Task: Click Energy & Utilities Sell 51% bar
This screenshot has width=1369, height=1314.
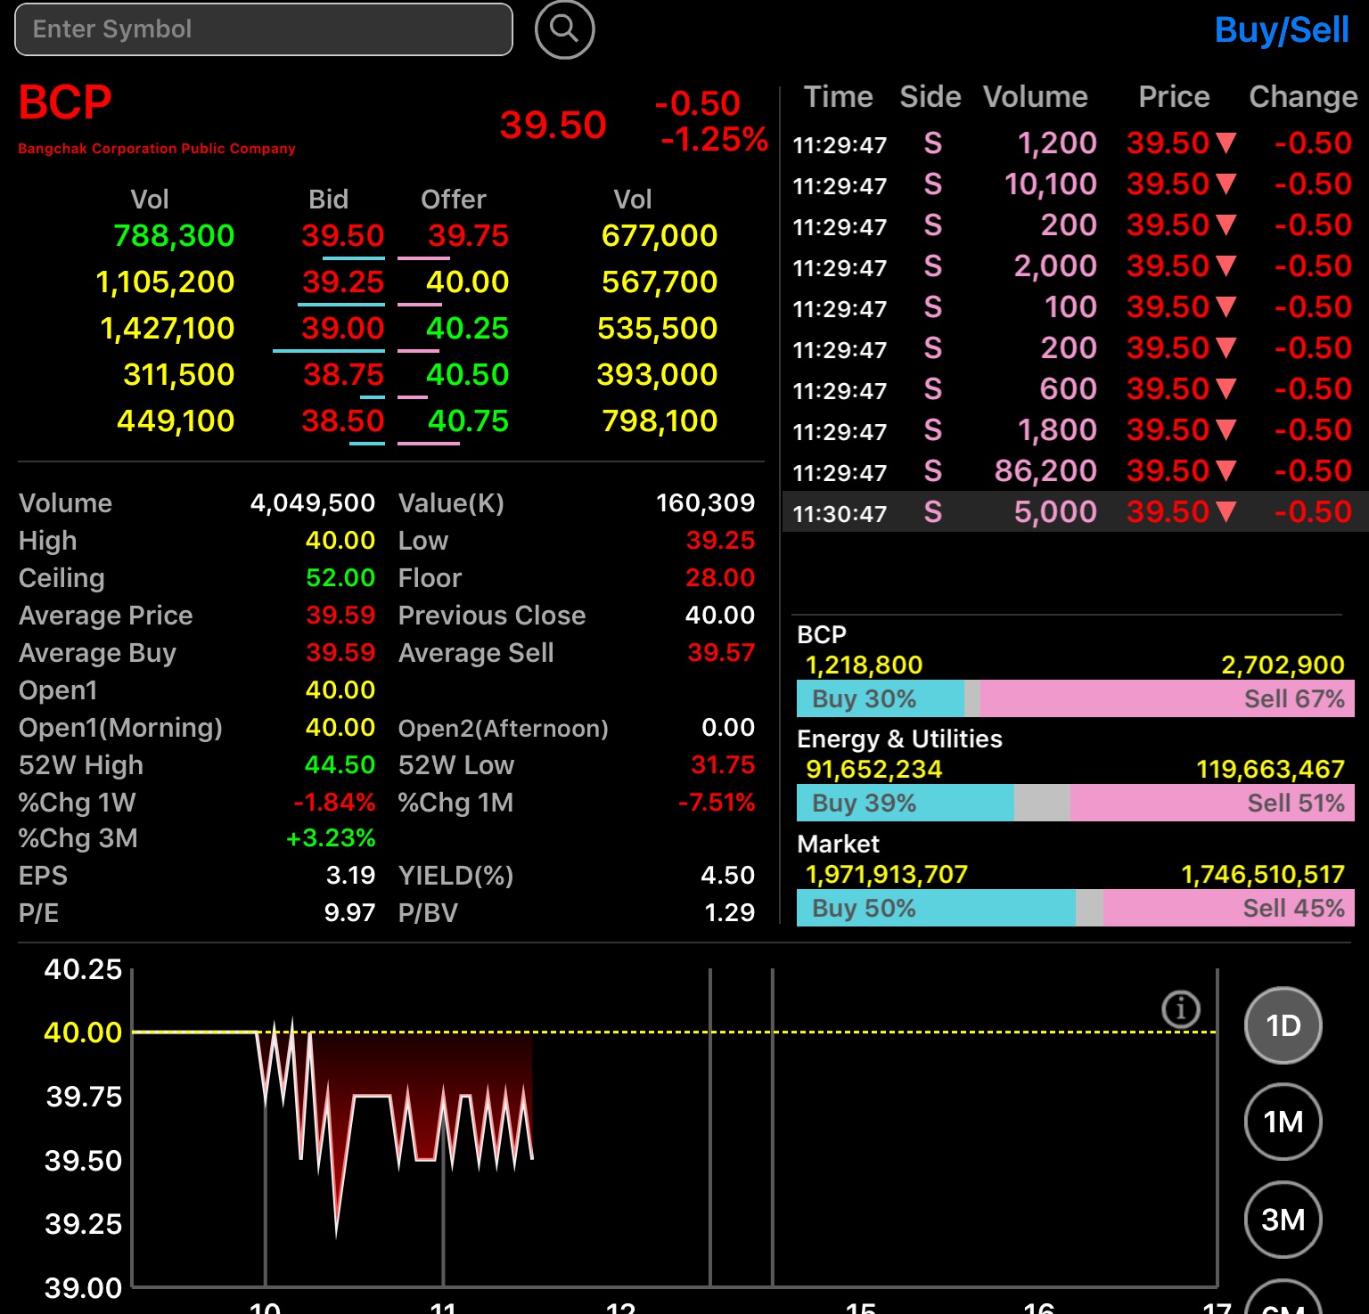Action: tap(1212, 803)
